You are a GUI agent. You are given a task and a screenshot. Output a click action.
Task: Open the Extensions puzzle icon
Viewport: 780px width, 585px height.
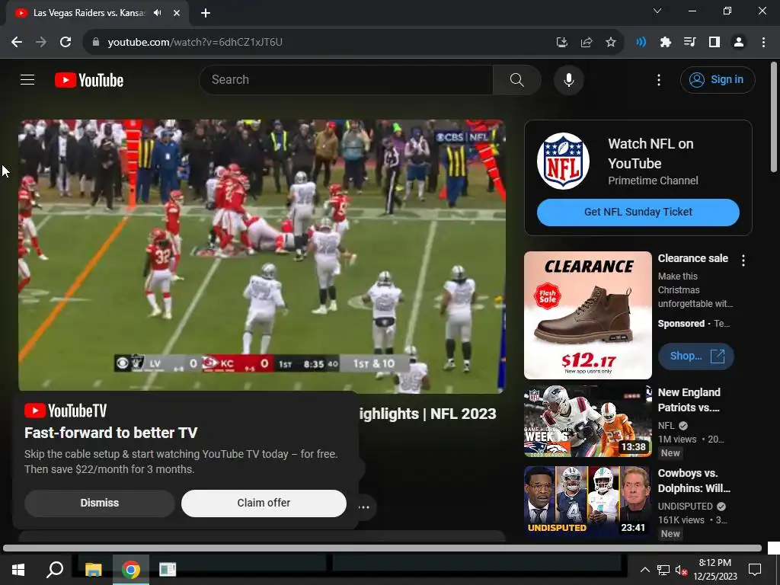click(x=665, y=43)
